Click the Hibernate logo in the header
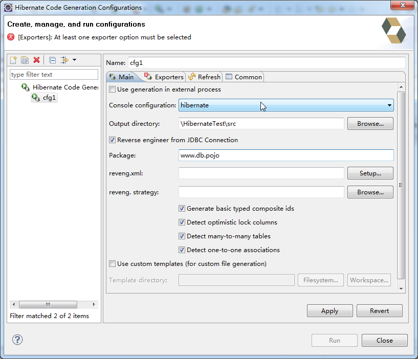Screen dimensions: 418x359 pyautogui.click(x=394, y=30)
